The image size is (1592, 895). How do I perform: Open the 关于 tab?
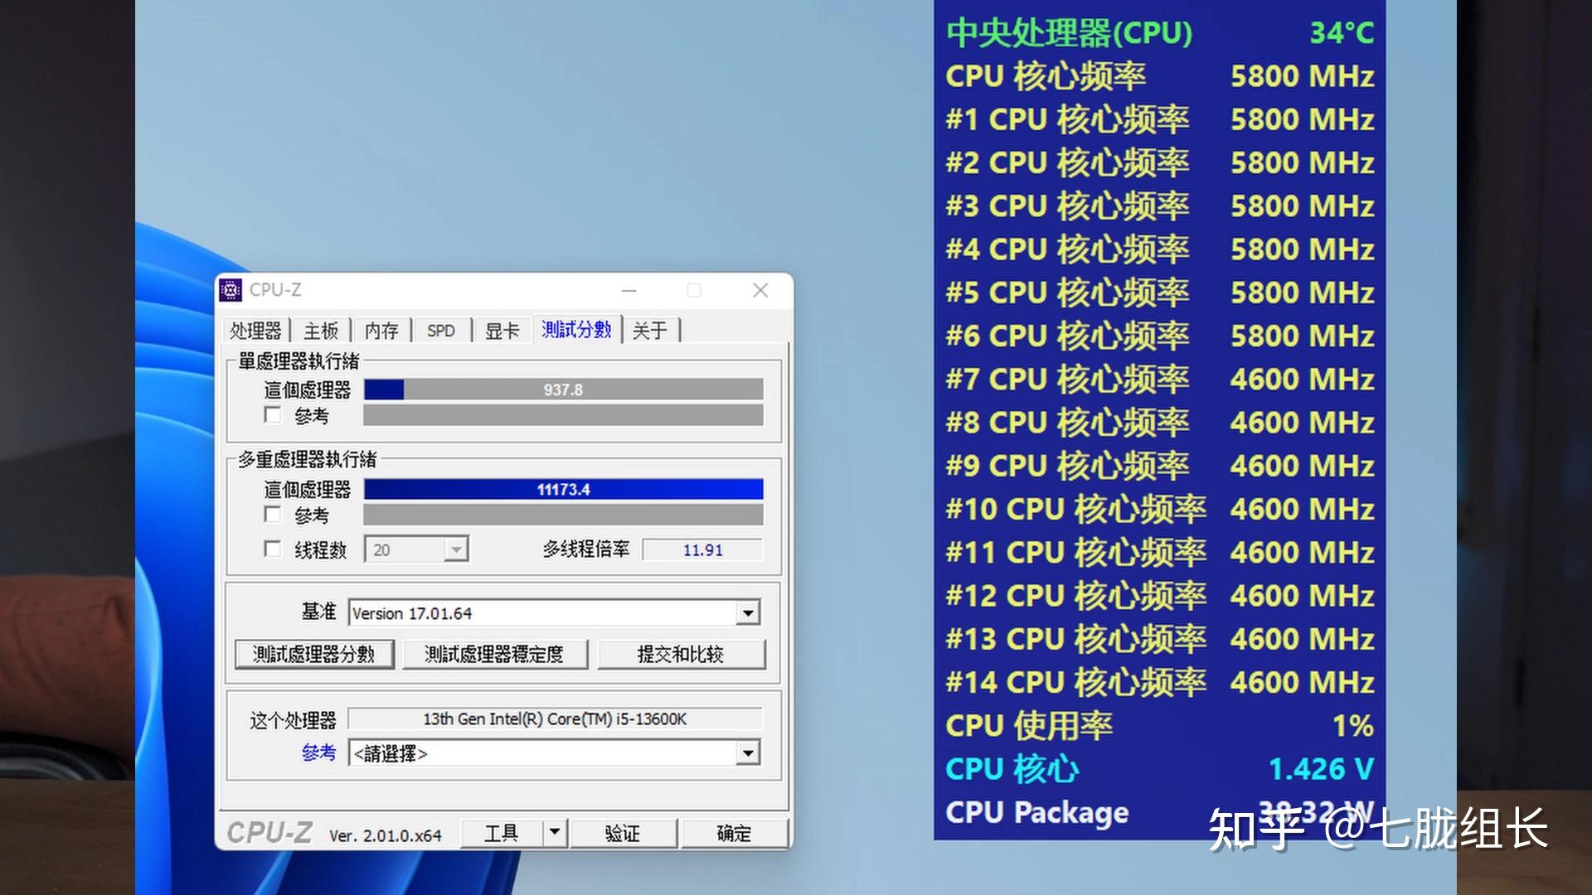[650, 331]
